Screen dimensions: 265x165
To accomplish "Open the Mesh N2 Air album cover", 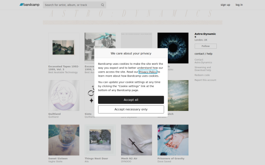I will (x=136, y=140).
